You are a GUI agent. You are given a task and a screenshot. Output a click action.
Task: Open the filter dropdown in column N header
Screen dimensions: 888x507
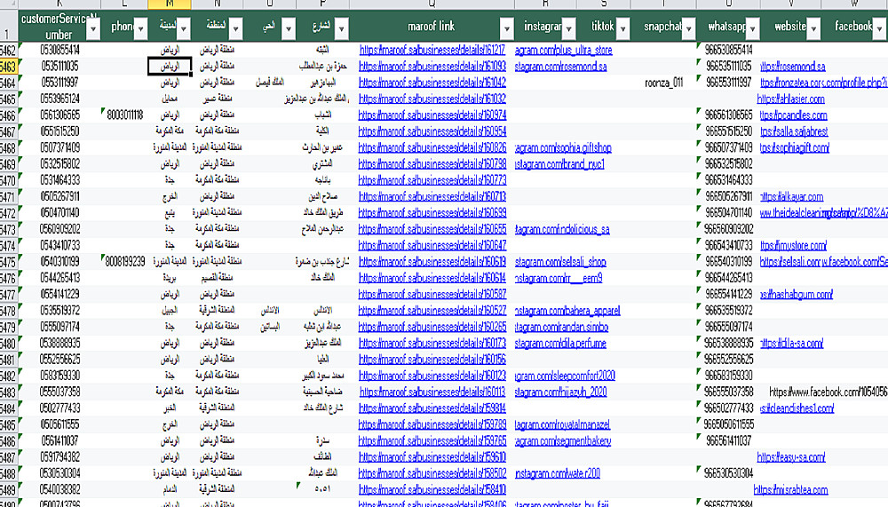point(235,28)
